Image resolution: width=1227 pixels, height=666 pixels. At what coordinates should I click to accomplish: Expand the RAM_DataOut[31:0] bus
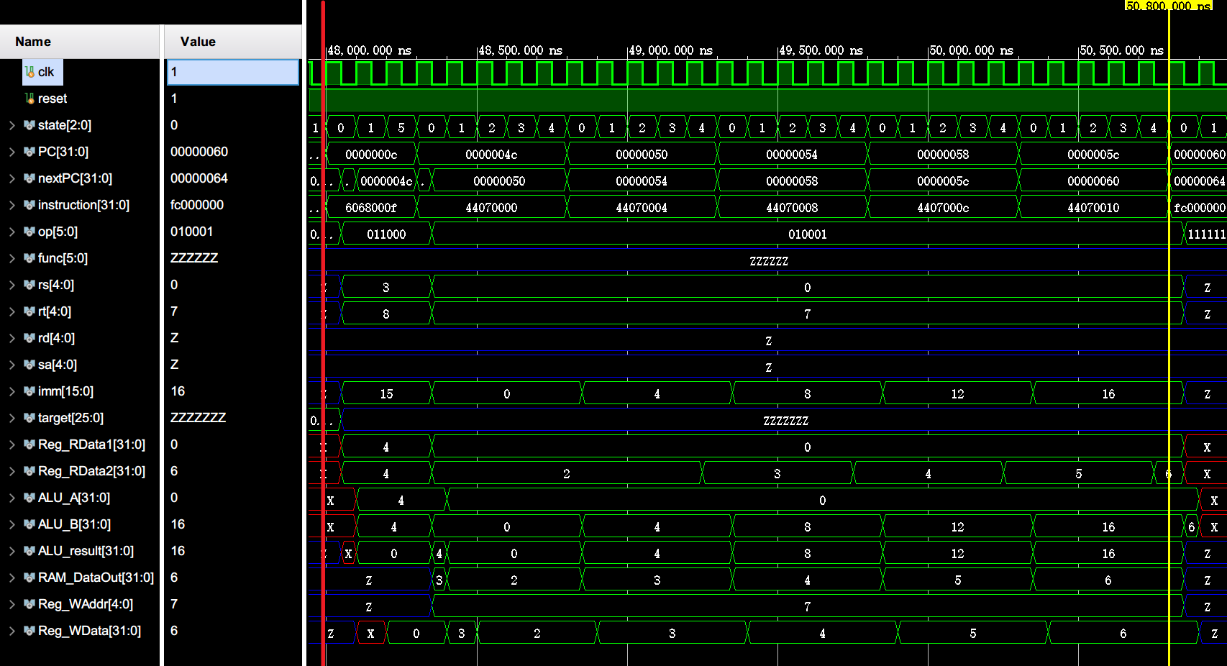pyautogui.click(x=12, y=578)
